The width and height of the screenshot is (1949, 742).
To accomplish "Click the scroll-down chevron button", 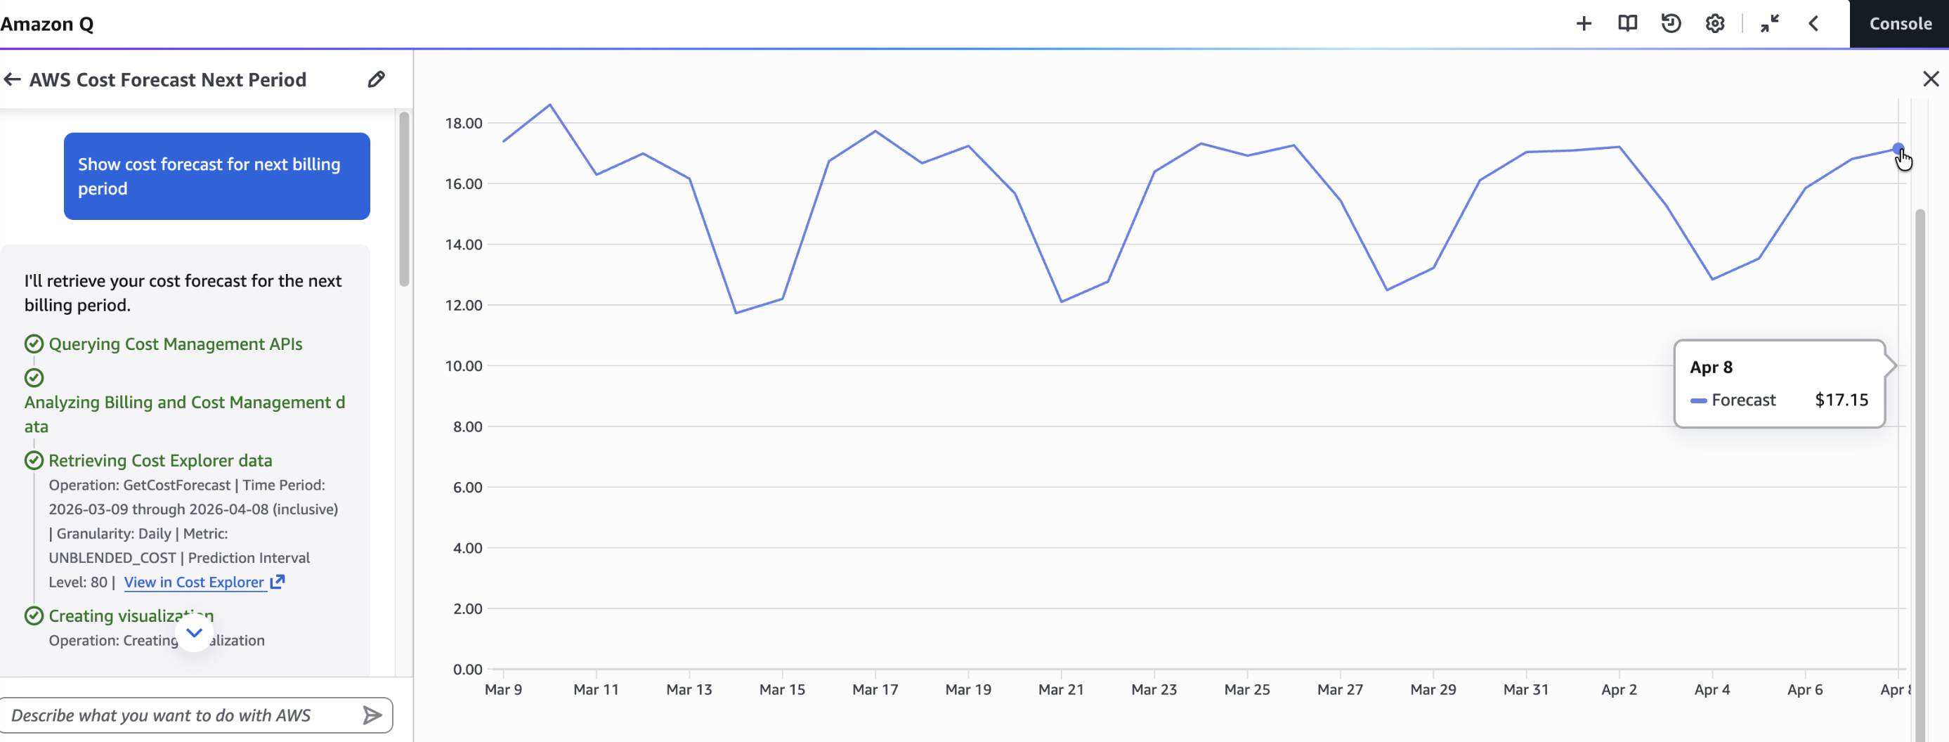I will click(x=195, y=632).
